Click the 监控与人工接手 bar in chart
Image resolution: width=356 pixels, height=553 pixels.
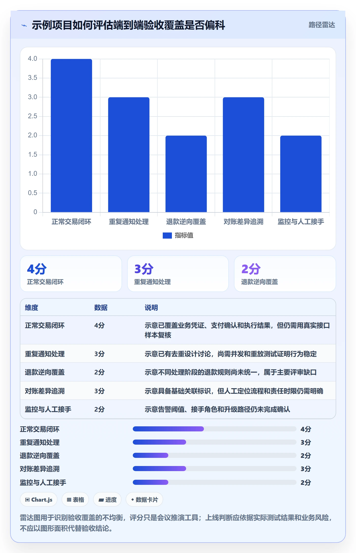[x=301, y=174]
